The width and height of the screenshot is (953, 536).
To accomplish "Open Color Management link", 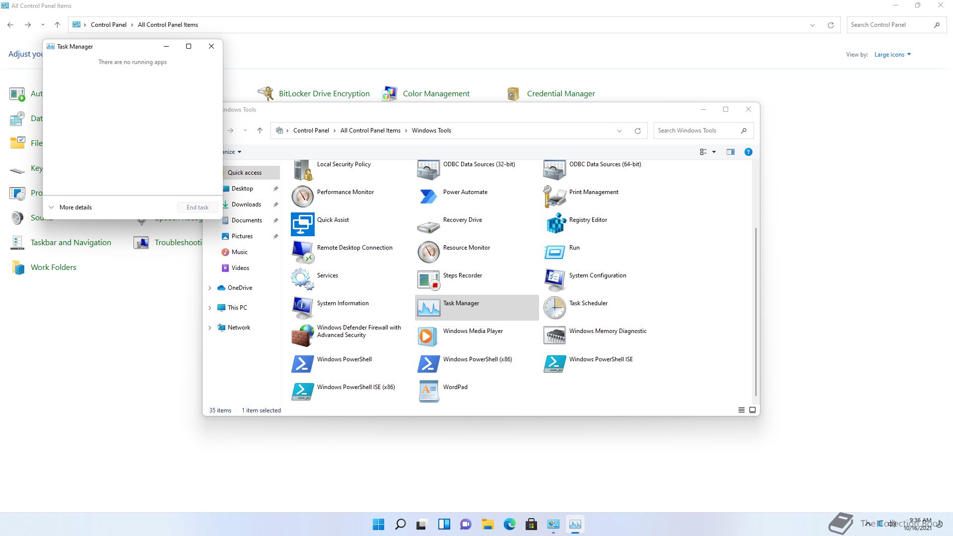I will 436,93.
